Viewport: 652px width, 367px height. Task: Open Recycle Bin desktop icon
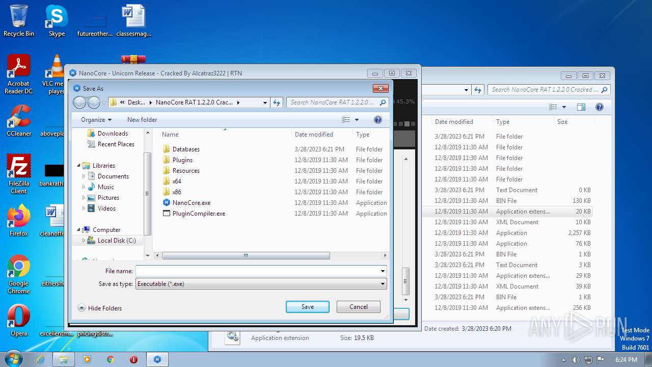pyautogui.click(x=19, y=21)
